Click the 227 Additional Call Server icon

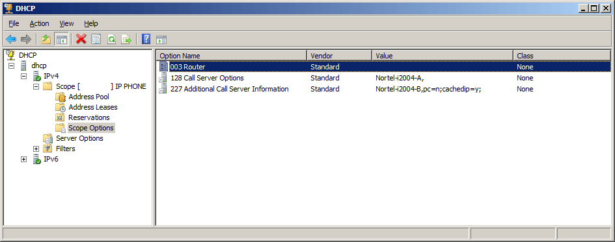163,89
